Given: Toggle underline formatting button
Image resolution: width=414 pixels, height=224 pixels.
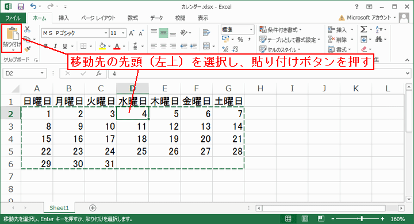Looking at the screenshot, I should 65,46.
